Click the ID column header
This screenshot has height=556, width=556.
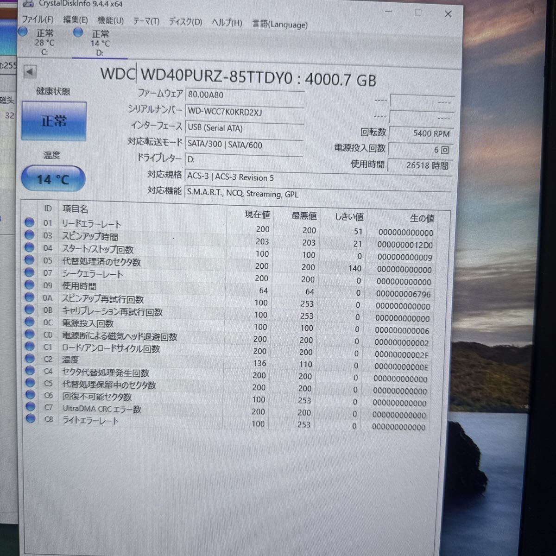[48, 208]
